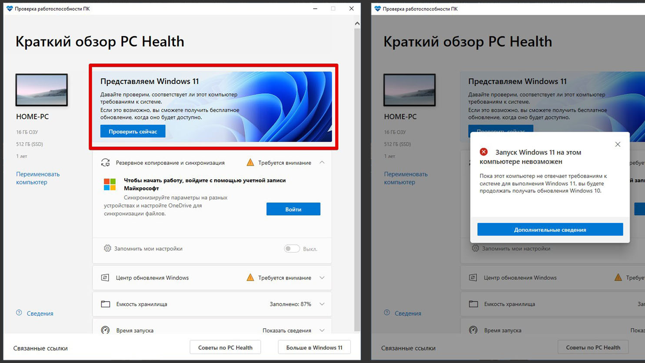Viewport: 645px width, 363px height.
Task: Open Советы по PC Health in right window
Action: (593, 347)
